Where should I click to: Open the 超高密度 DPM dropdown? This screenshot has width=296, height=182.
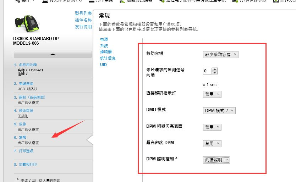click(212, 144)
